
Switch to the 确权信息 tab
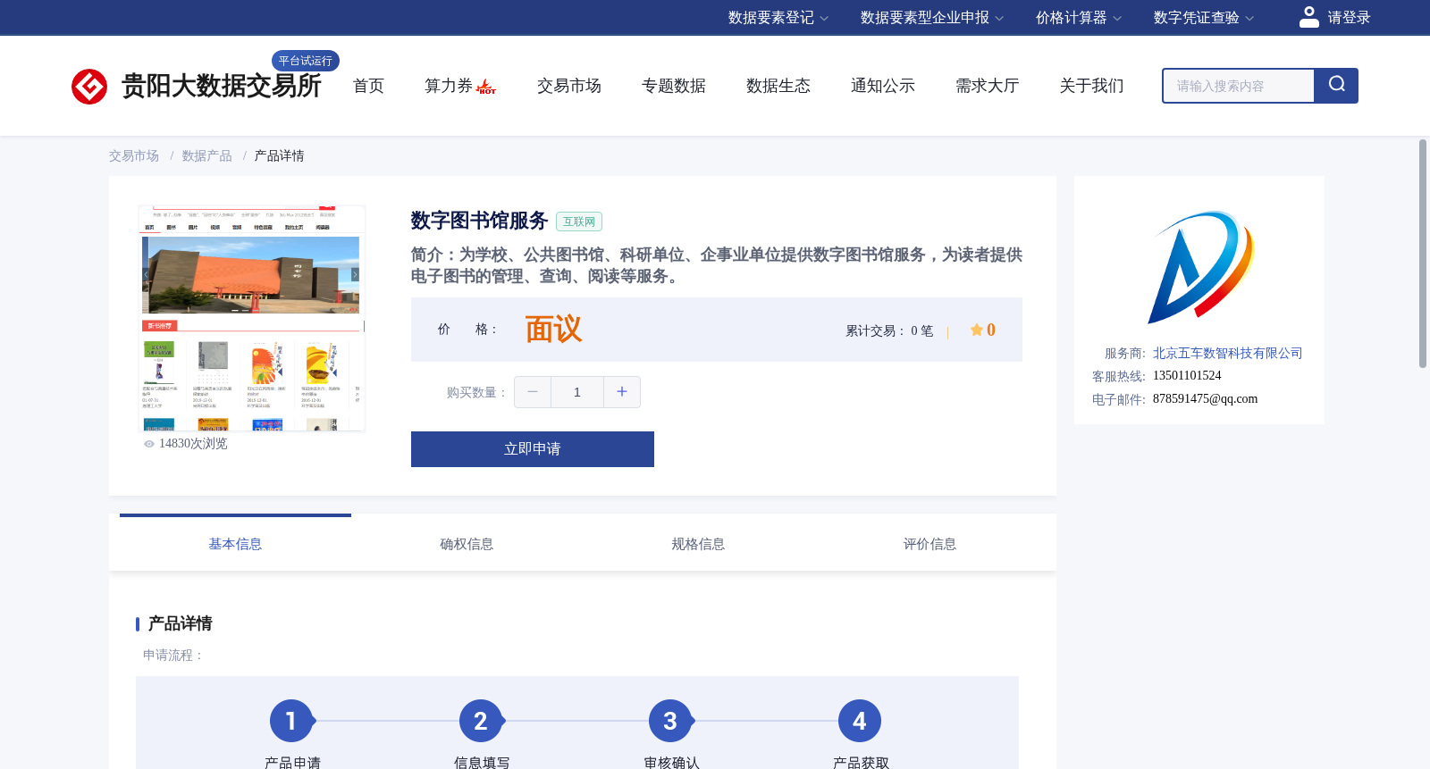(467, 543)
